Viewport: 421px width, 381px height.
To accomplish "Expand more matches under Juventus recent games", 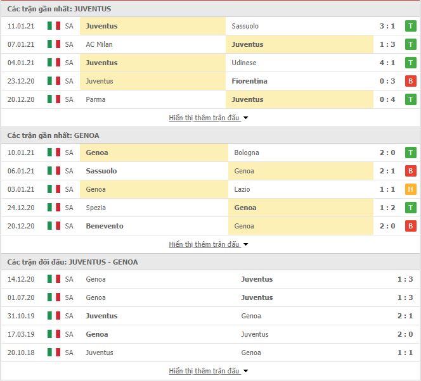I will pos(208,118).
